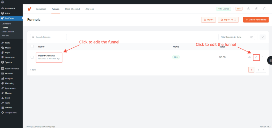
Task: Open the Add-ons tab
Action: click(x=90, y=9)
